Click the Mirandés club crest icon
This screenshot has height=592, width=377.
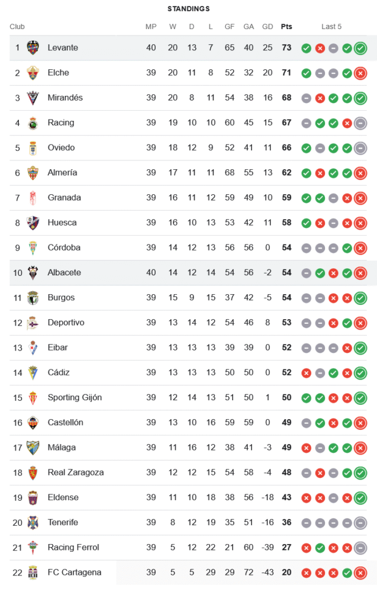(33, 98)
